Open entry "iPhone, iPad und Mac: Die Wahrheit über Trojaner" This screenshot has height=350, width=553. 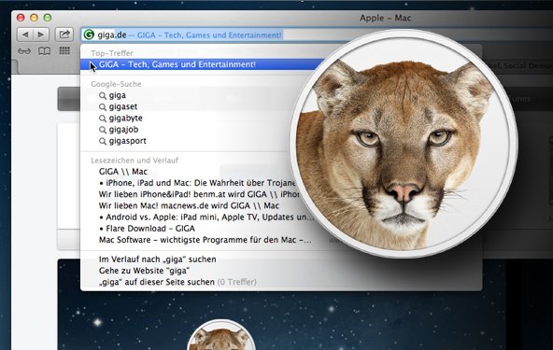click(197, 183)
